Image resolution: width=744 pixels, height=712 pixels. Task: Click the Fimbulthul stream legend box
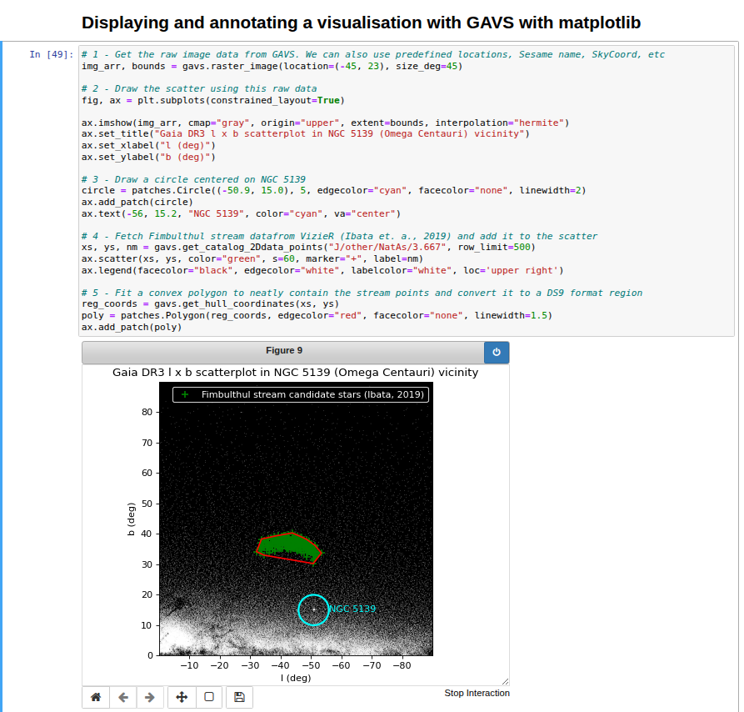pos(301,394)
